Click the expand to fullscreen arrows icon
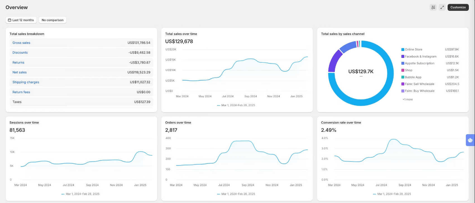The image size is (475, 203). 442,8
